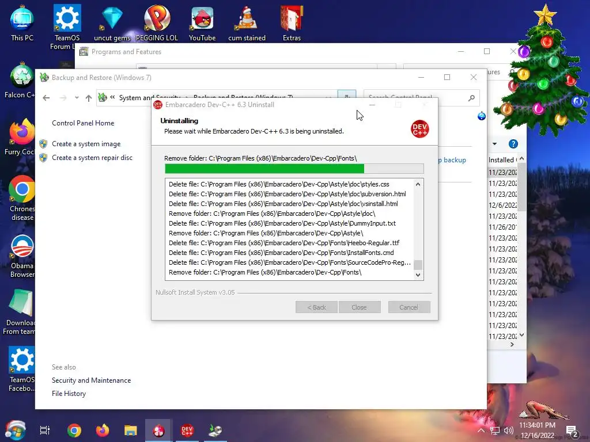
Task: Open the network icon in system tray
Action: point(495,430)
